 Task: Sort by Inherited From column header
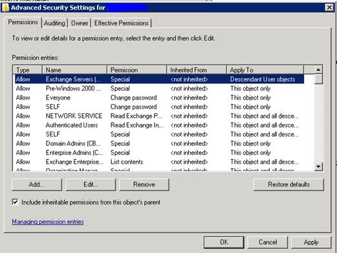[197, 70]
